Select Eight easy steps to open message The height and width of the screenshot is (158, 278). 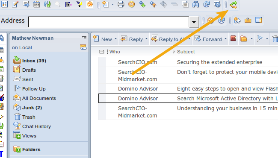(188, 88)
